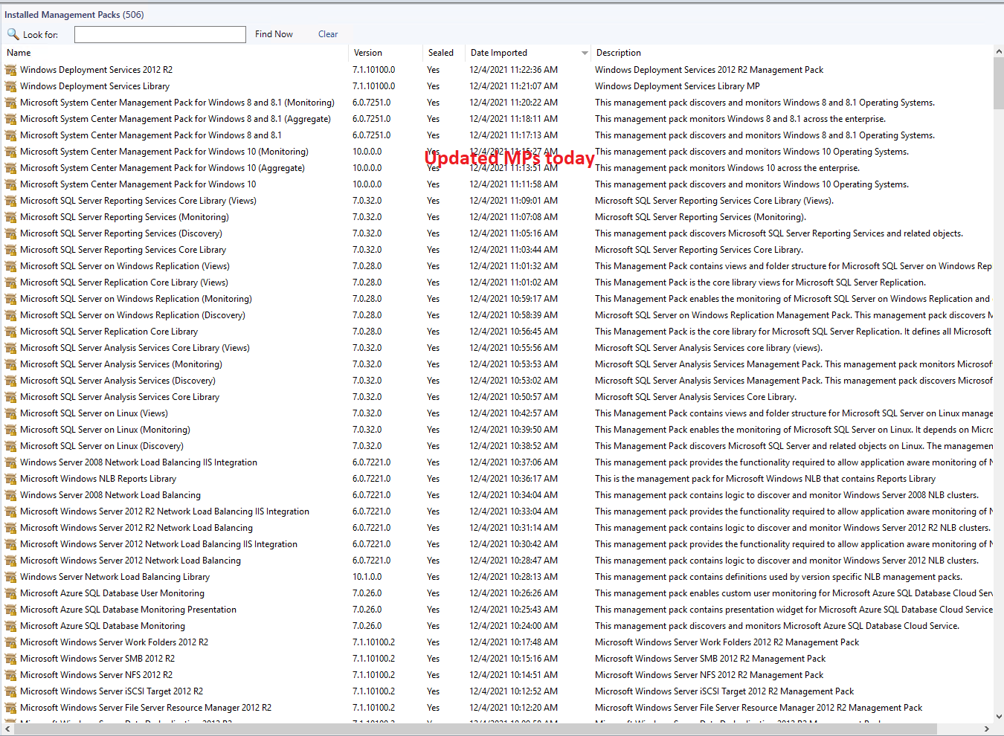
Task: Click the Date Imported sort arrow
Action: [585, 53]
